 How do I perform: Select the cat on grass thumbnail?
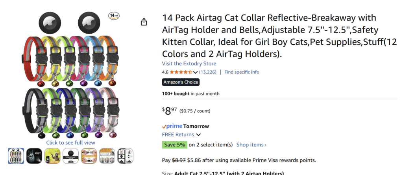point(52,156)
